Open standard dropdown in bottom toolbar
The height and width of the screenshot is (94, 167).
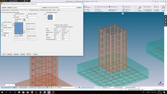coord(66,87)
